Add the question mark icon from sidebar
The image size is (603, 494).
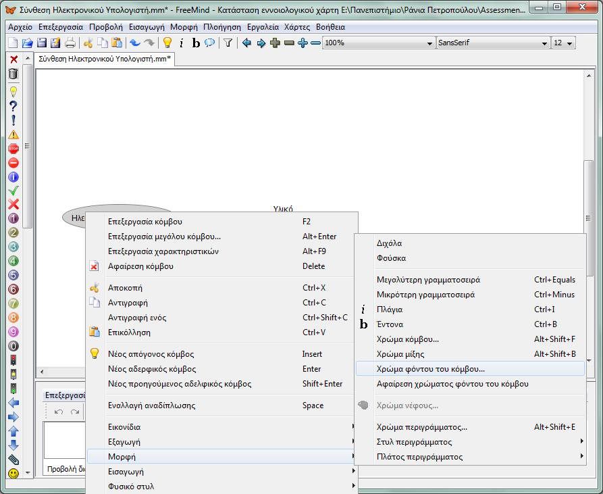coord(14,106)
